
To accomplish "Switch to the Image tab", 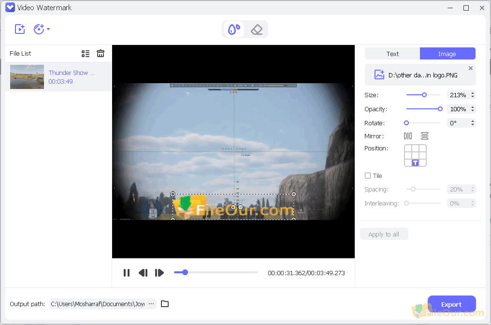I will [447, 54].
